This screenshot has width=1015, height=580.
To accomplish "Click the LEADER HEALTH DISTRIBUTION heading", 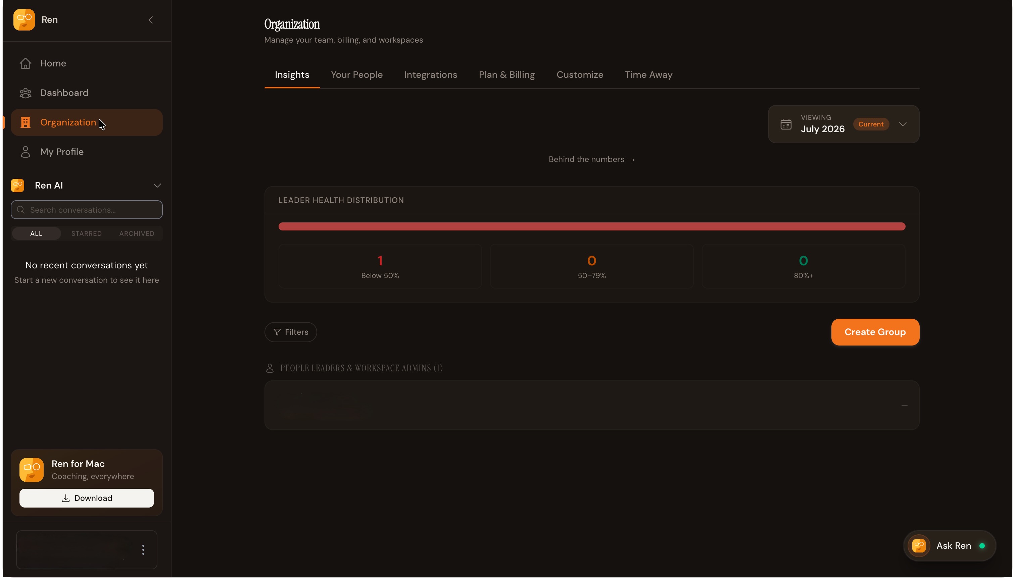I will click(x=341, y=200).
